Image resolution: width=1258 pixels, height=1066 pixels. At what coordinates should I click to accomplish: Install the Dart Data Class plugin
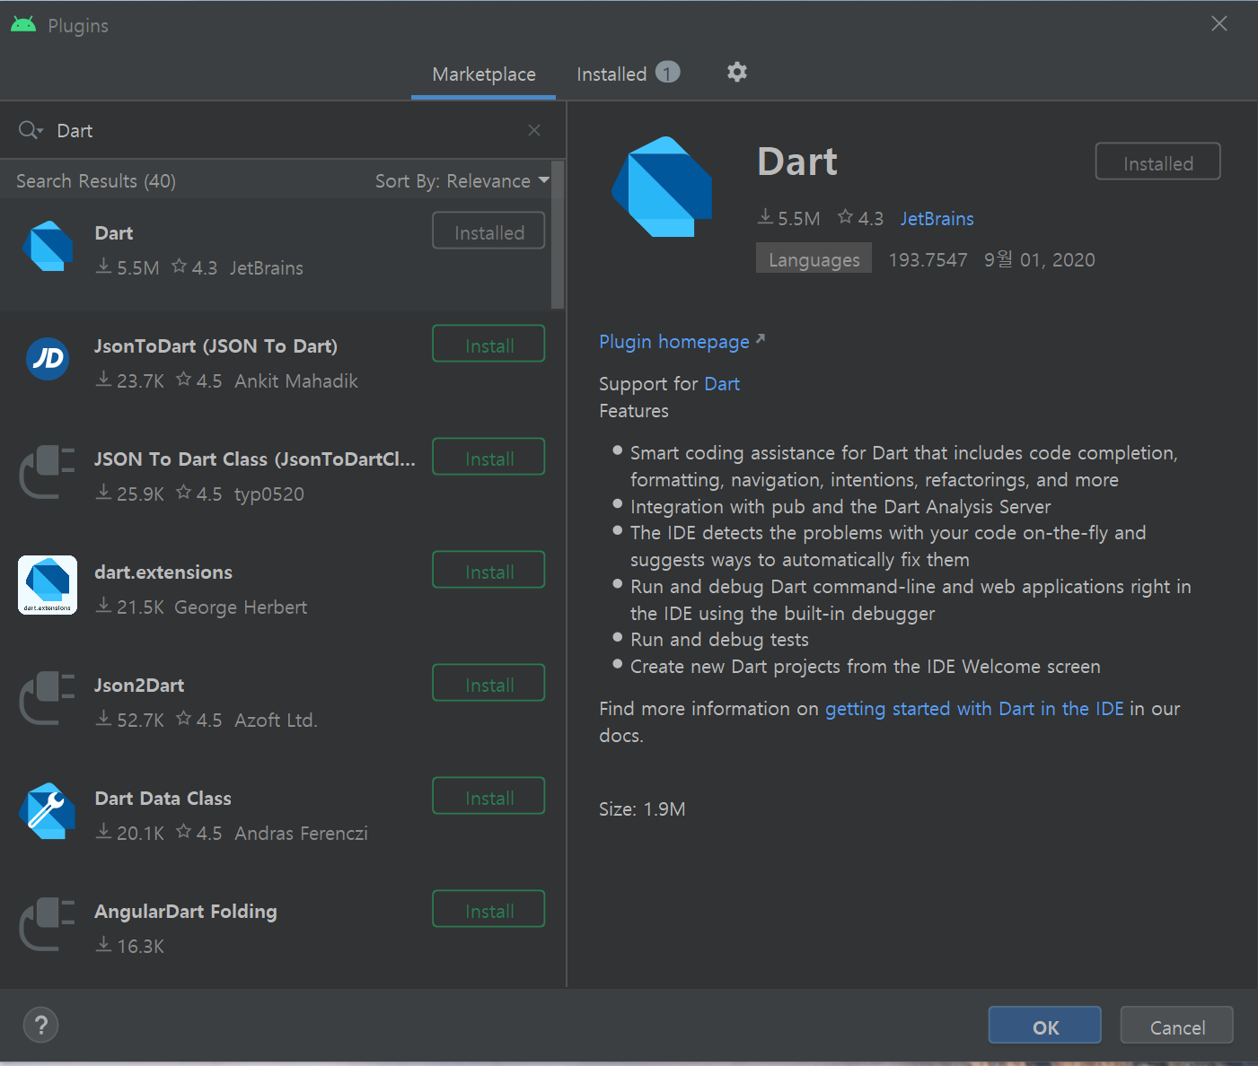[x=488, y=796]
